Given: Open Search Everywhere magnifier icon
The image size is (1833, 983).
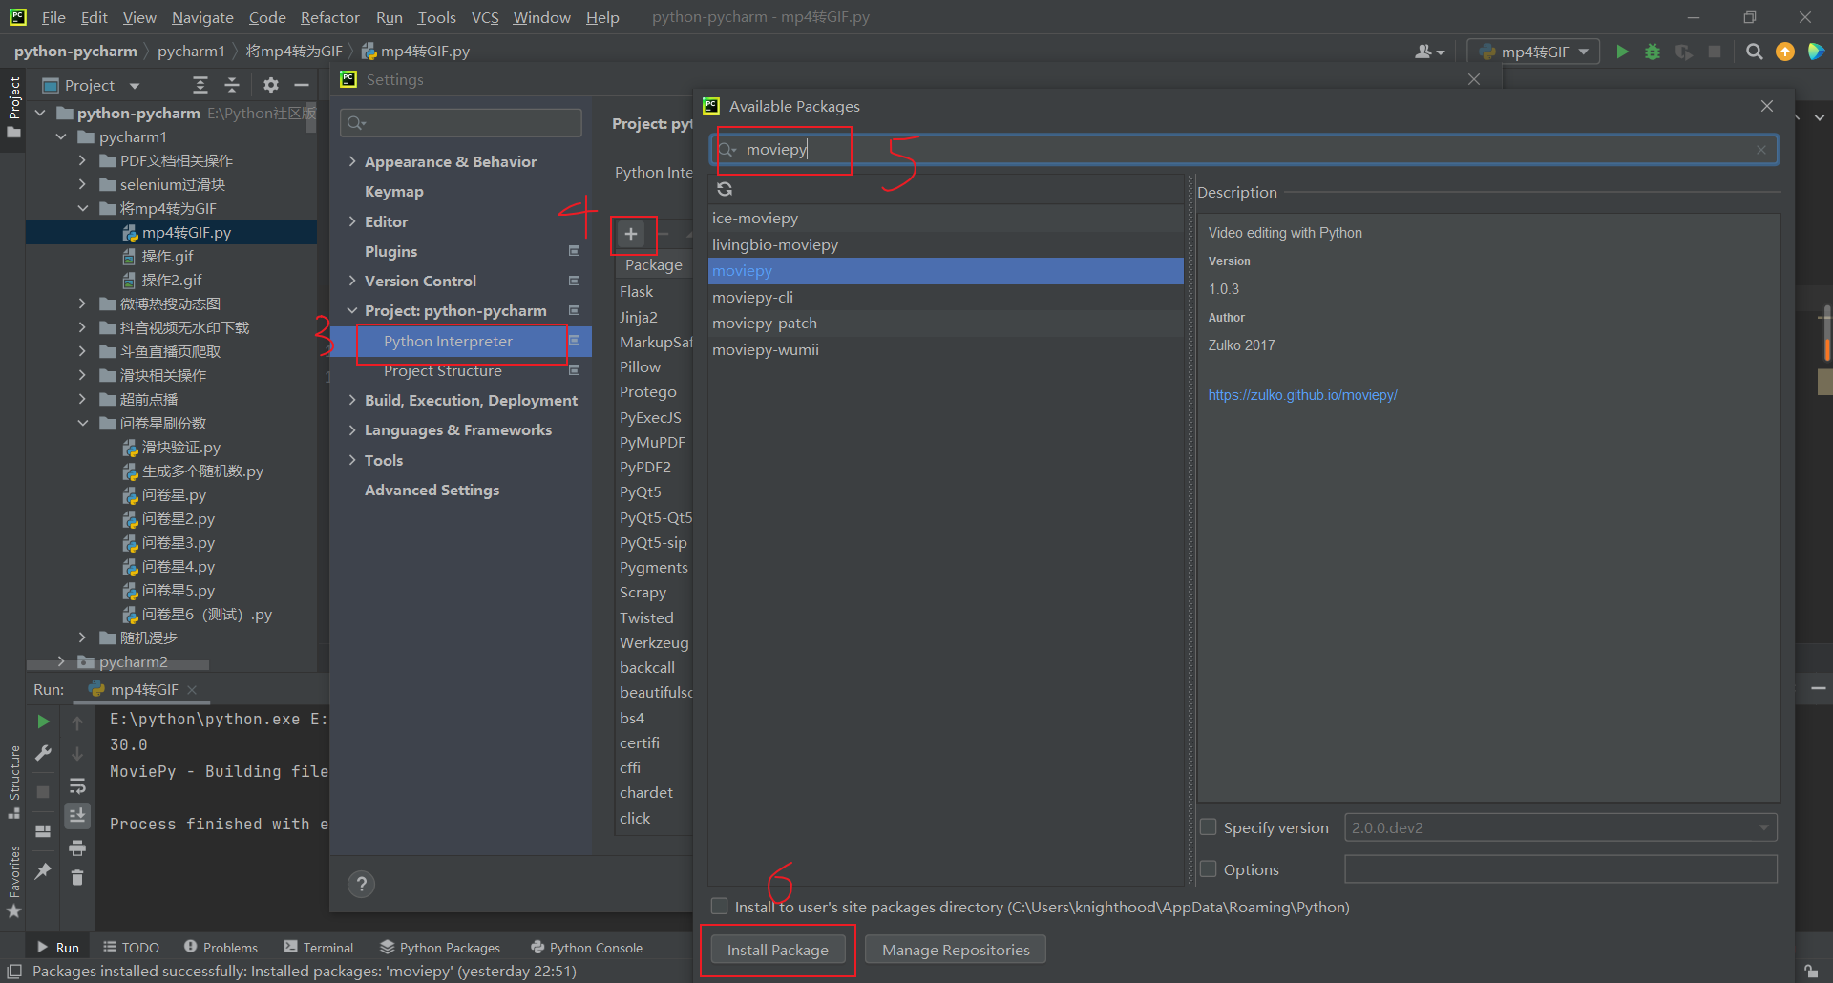Looking at the screenshot, I should click(1754, 52).
